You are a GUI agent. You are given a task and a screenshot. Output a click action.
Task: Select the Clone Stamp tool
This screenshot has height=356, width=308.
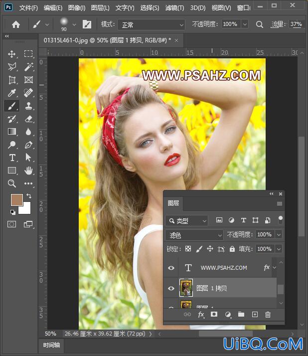click(x=28, y=106)
